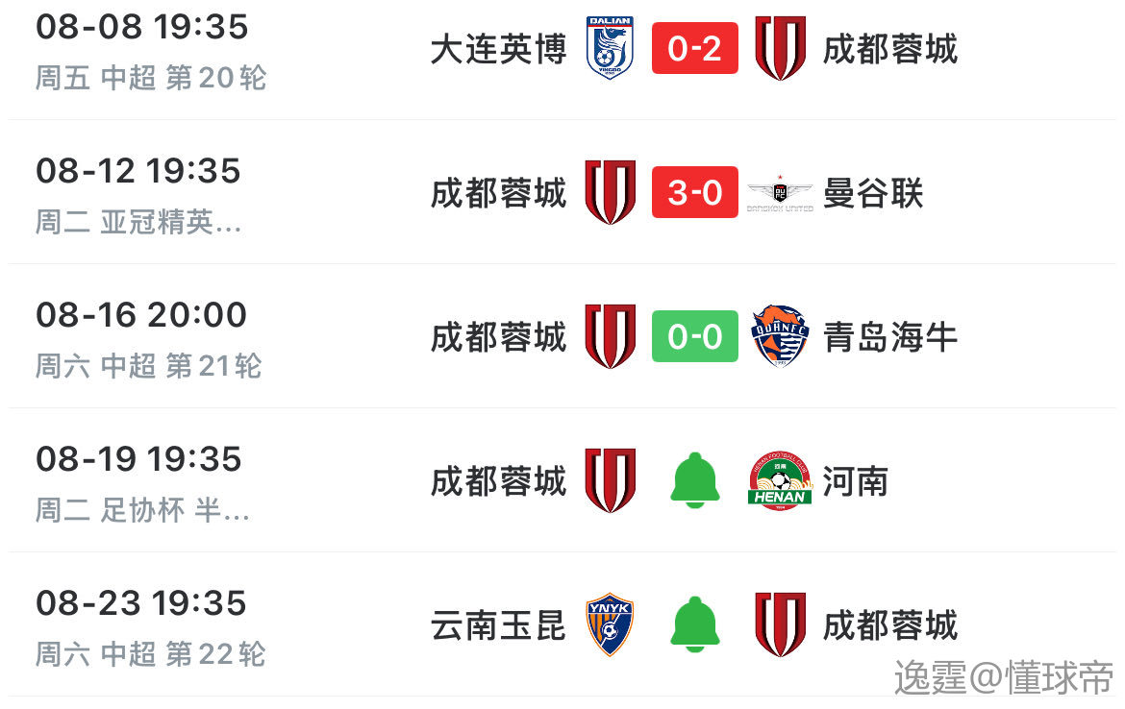Click the Dalian Yingbo team crest
Screen dimensions: 1125x709
(x=610, y=48)
